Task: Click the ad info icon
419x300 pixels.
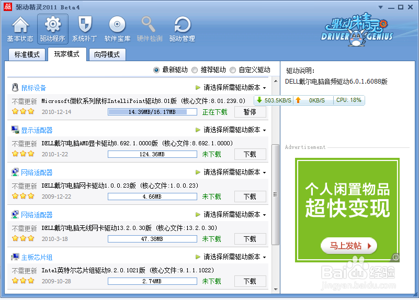Action: tap(396, 257)
